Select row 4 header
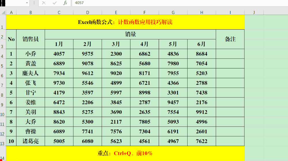288x161 pixels. tap(3, 54)
